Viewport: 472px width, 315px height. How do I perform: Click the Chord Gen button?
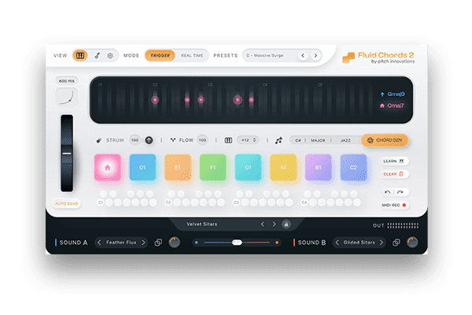click(x=385, y=140)
